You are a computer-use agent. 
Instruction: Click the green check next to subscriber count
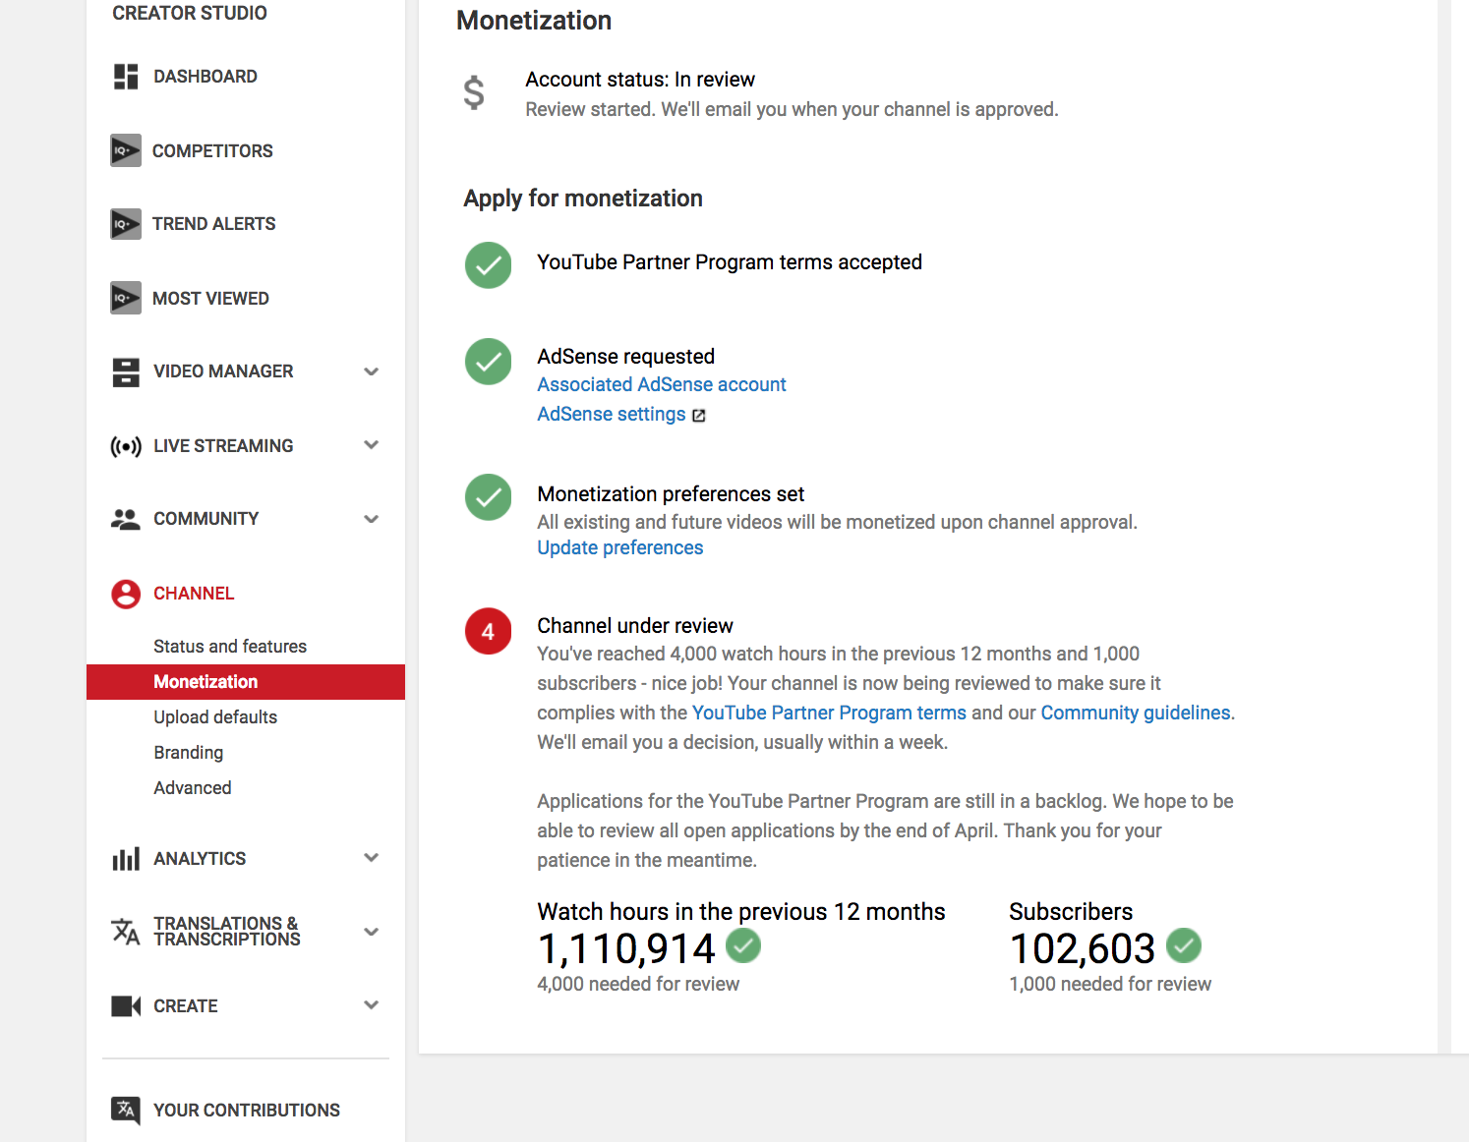pyautogui.click(x=1184, y=945)
